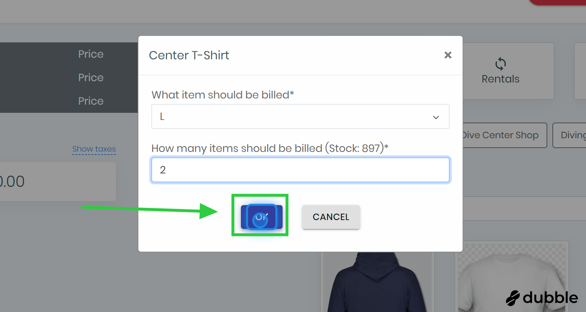Switch to the Dive Center Shop tab
586x312 pixels.
[501, 135]
